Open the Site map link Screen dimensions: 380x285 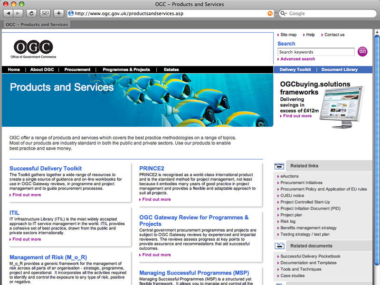coord(288,35)
